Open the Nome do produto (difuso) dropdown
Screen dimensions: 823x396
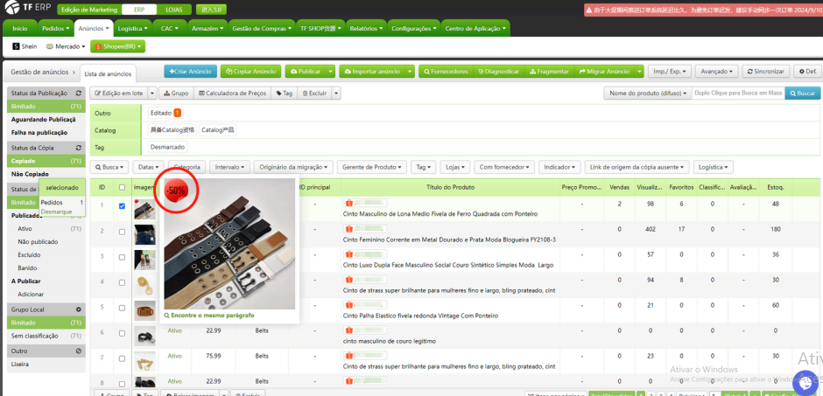point(645,93)
